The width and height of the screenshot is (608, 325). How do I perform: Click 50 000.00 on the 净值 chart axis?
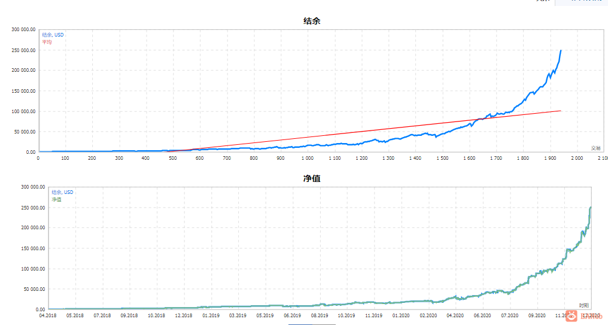(x=35, y=289)
